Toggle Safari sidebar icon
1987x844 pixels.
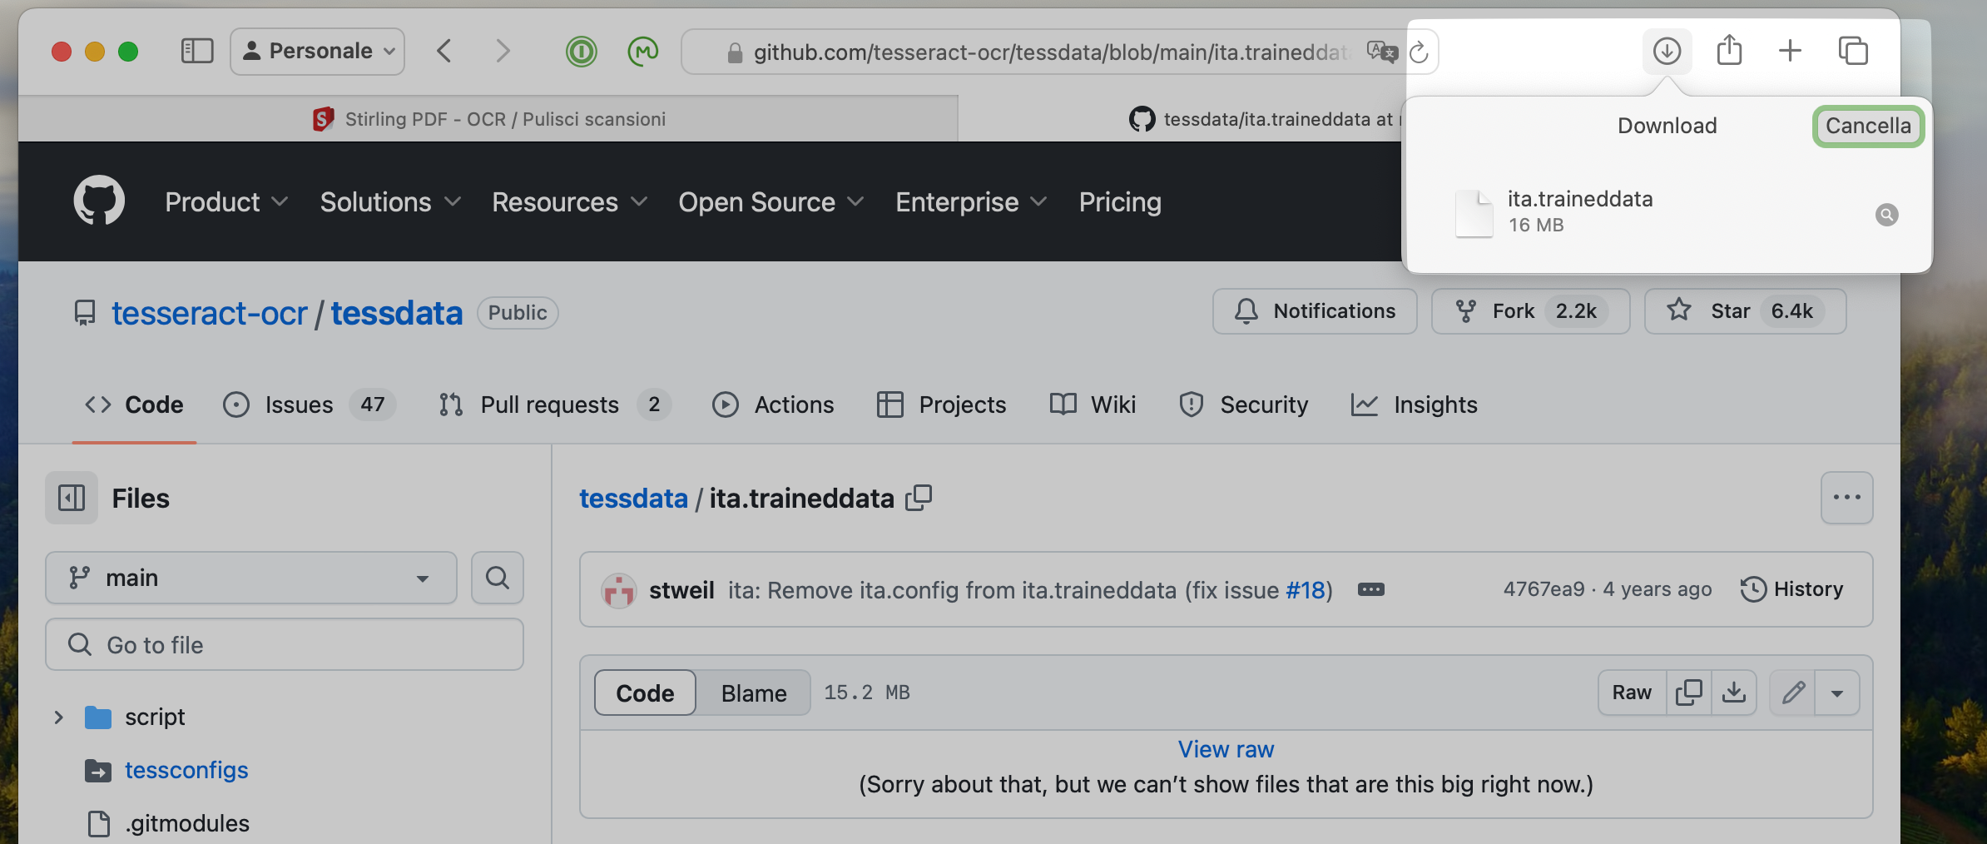coord(197,52)
